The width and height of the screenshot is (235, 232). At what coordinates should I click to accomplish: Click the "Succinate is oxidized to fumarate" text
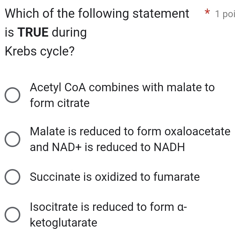point(114,177)
